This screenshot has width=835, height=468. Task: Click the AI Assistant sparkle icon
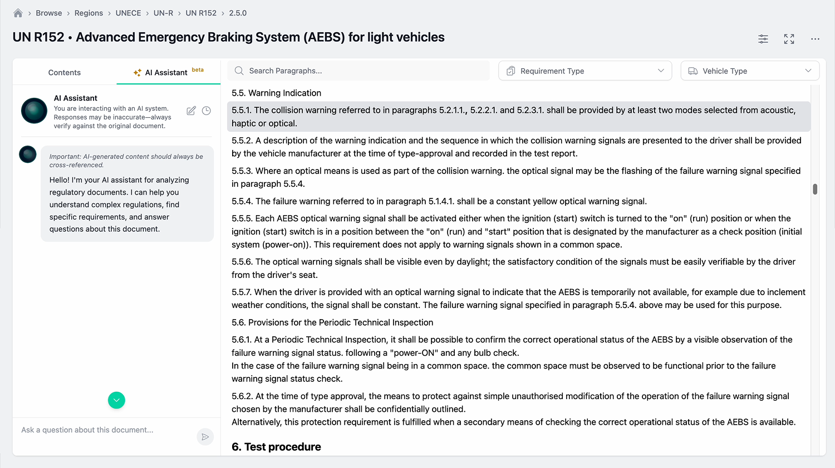click(136, 72)
